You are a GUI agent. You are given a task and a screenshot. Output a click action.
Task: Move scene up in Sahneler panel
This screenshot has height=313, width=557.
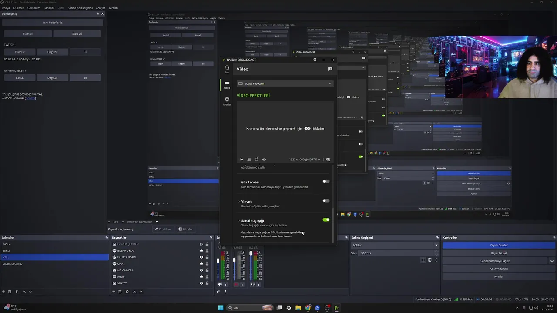[x=24, y=292]
